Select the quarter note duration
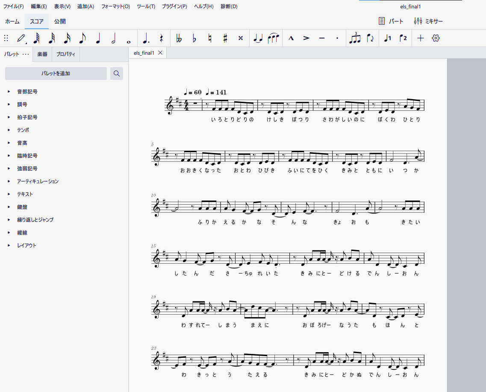Screen dimensions: 486x392 click(x=98, y=38)
